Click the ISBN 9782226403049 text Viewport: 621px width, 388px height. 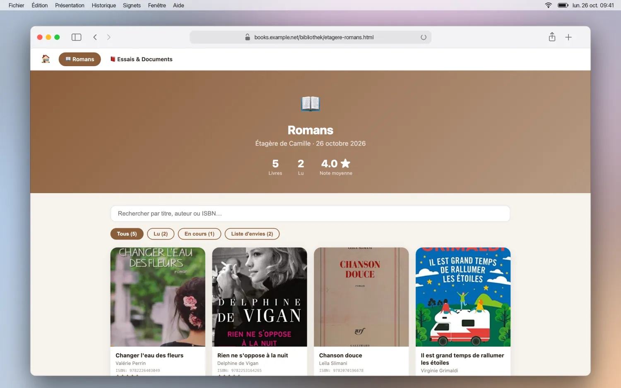(x=138, y=371)
